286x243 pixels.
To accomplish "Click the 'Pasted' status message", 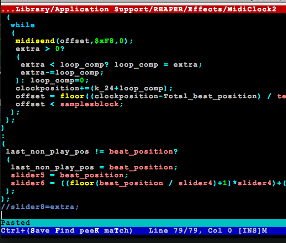I will click(15, 223).
